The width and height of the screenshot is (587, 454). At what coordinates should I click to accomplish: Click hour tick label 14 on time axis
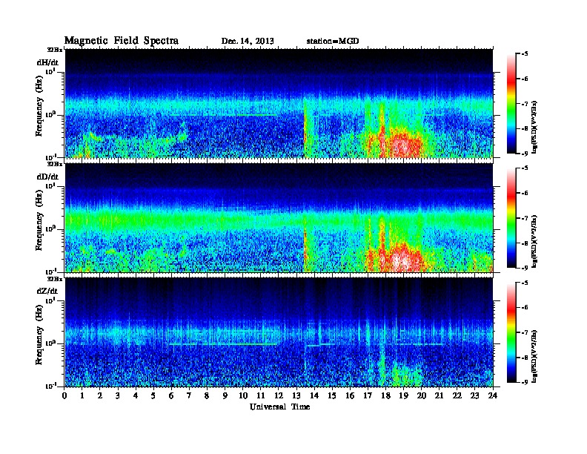[x=314, y=396]
